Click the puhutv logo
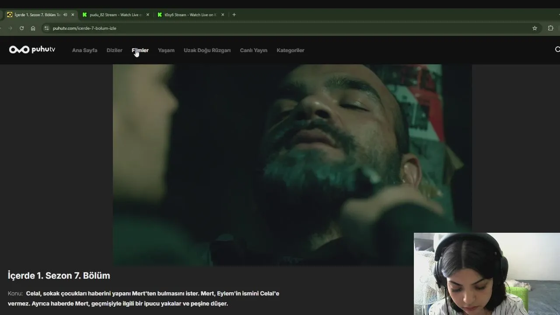The width and height of the screenshot is (560, 315). click(32, 49)
